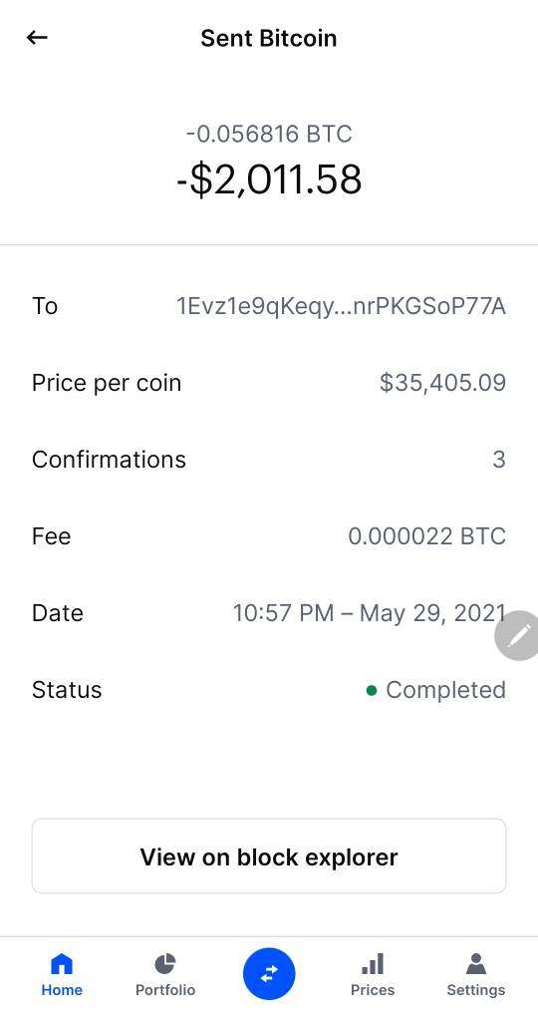
Task: Open the Prices bar chart icon
Action: click(x=373, y=964)
